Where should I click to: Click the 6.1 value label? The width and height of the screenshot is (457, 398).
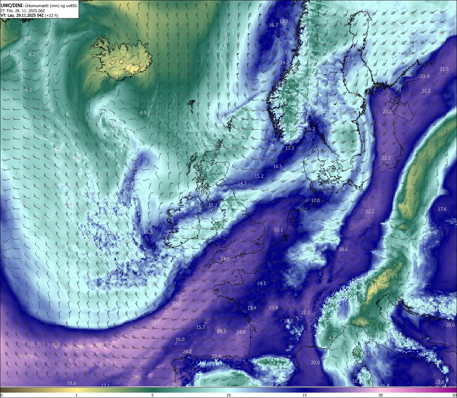coord(29,90)
